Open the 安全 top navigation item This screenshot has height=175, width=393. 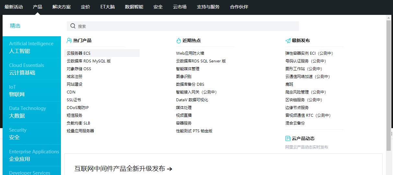click(158, 7)
